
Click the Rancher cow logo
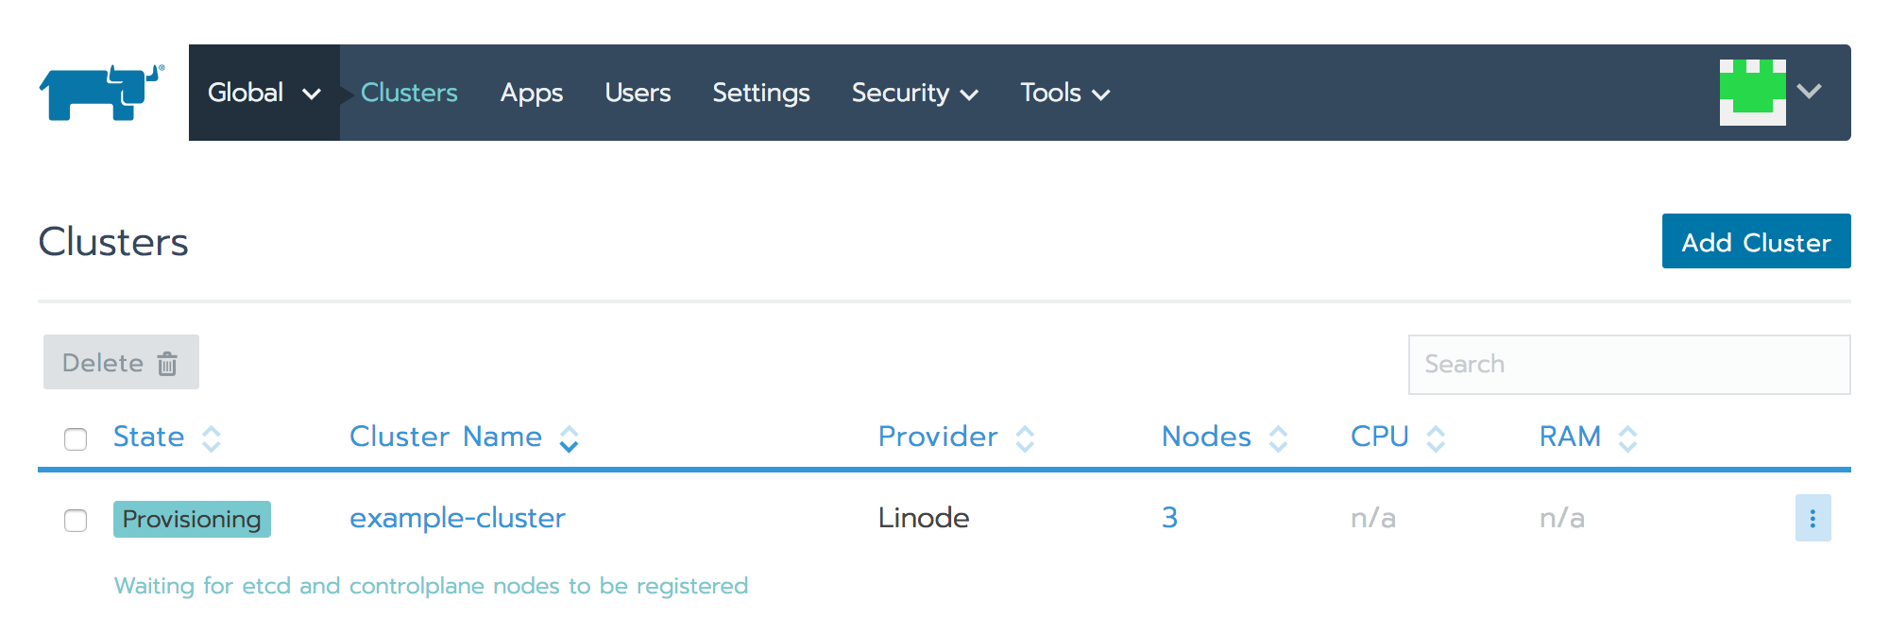[x=101, y=93]
